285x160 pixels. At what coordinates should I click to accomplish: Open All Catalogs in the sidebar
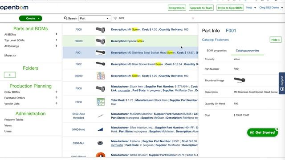click(x=12, y=46)
